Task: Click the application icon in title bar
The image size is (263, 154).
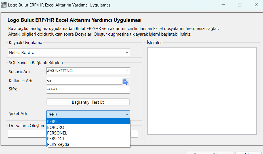Action: tap(4, 5)
